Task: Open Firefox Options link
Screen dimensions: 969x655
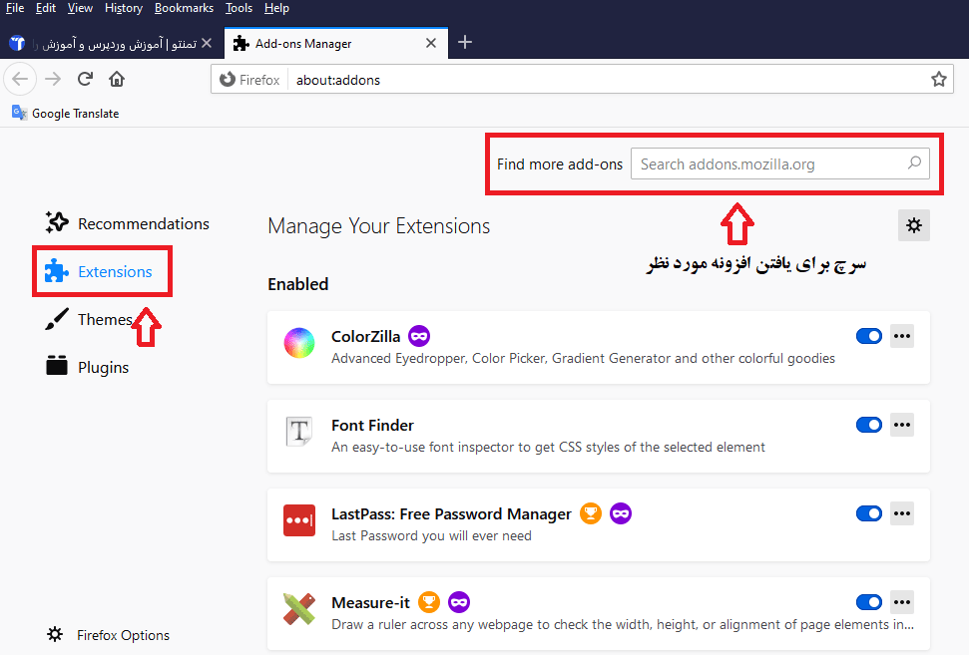Action: [108, 635]
